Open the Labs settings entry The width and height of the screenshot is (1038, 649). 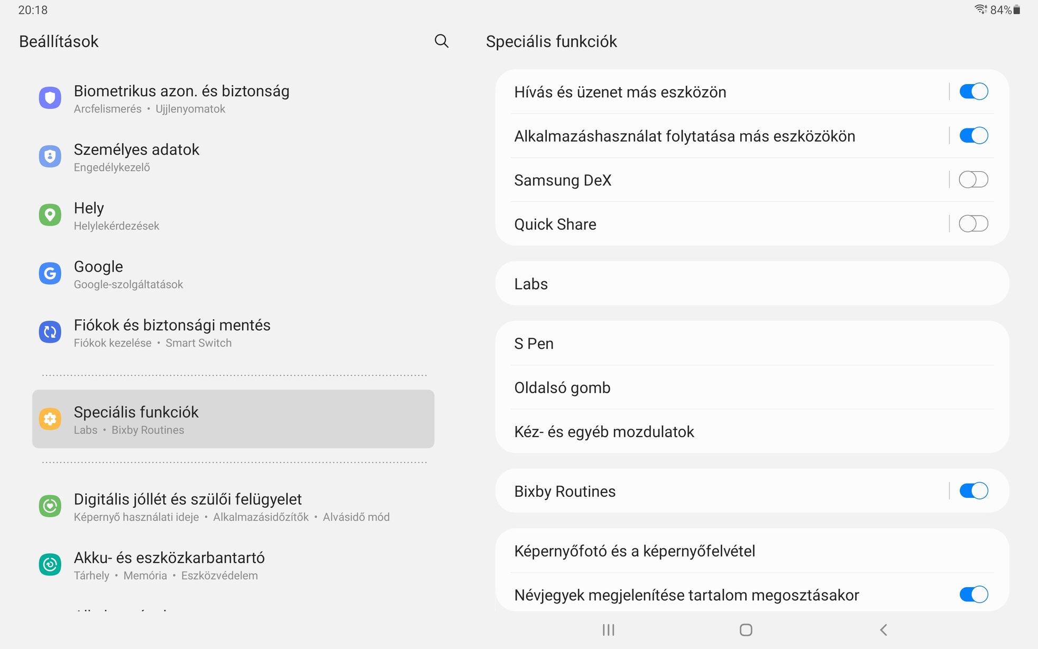[752, 284]
